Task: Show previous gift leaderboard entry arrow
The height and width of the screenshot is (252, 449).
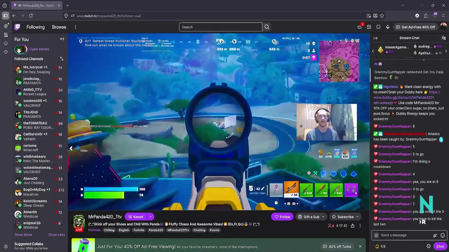Action: (373, 51)
